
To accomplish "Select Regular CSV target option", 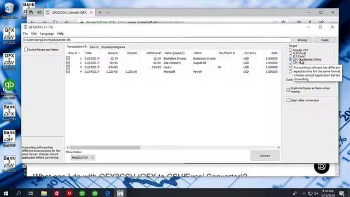I will click(x=290, y=50).
